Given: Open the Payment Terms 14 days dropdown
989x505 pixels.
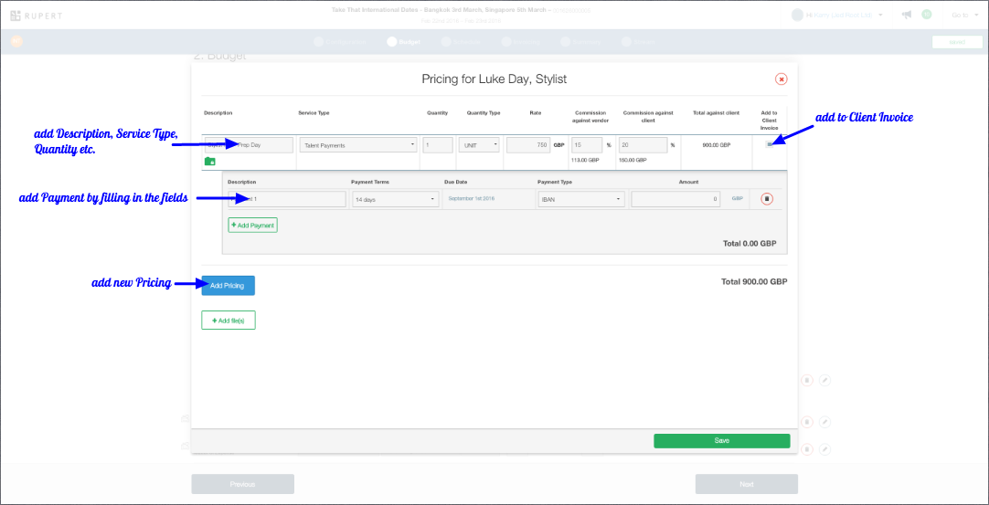Looking at the screenshot, I should pyautogui.click(x=395, y=199).
